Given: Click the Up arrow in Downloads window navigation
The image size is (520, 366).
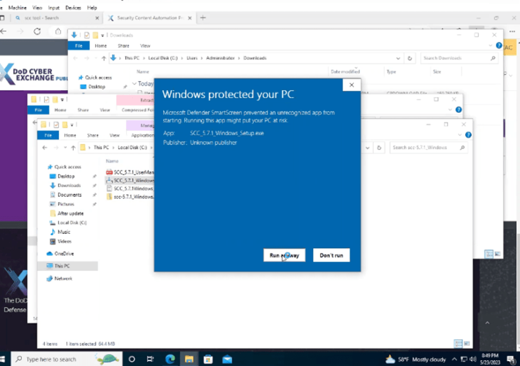Looking at the screenshot, I should (x=103, y=58).
